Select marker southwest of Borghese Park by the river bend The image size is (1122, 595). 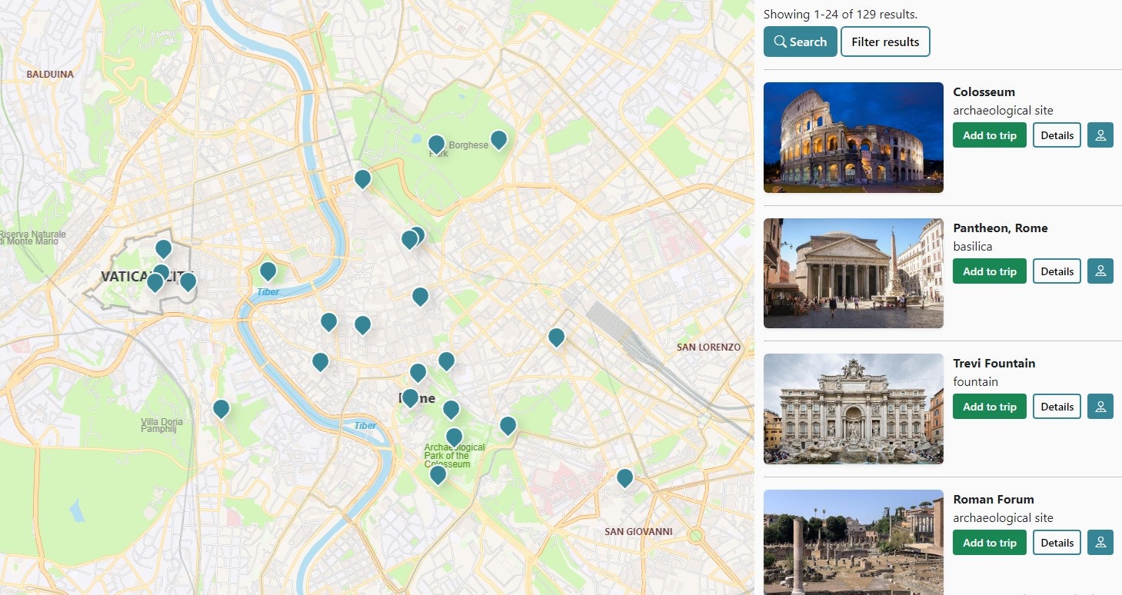pos(362,179)
